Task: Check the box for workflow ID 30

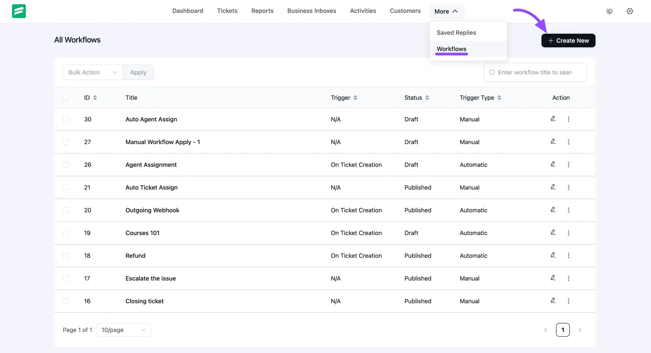Action: click(x=66, y=119)
